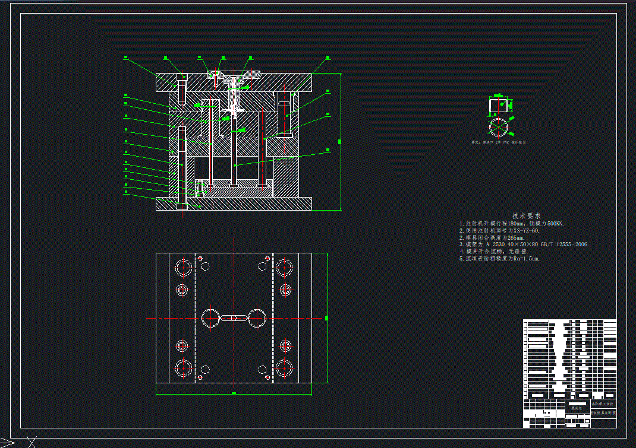Viewport: 636px width, 448px height.
Task: Click the UCS axis icon in drawing corner
Action: 18,442
